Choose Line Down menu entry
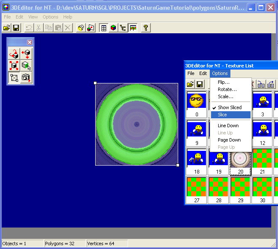Screen dimensions: 278x249 pos(231,126)
